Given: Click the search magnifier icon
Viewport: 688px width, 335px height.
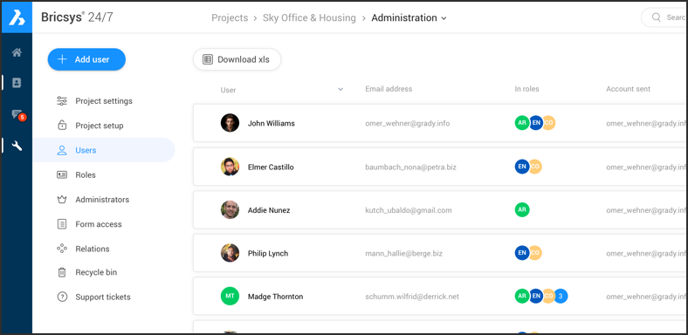Looking at the screenshot, I should [657, 17].
